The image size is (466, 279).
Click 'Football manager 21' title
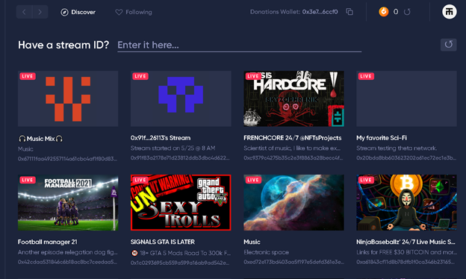pyautogui.click(x=48, y=242)
